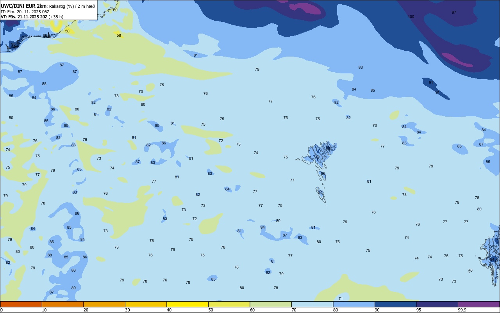The image size is (500, 313).
Task: Click the title 'UWC/DINI EUR 2km'
Action: pyautogui.click(x=24, y=6)
